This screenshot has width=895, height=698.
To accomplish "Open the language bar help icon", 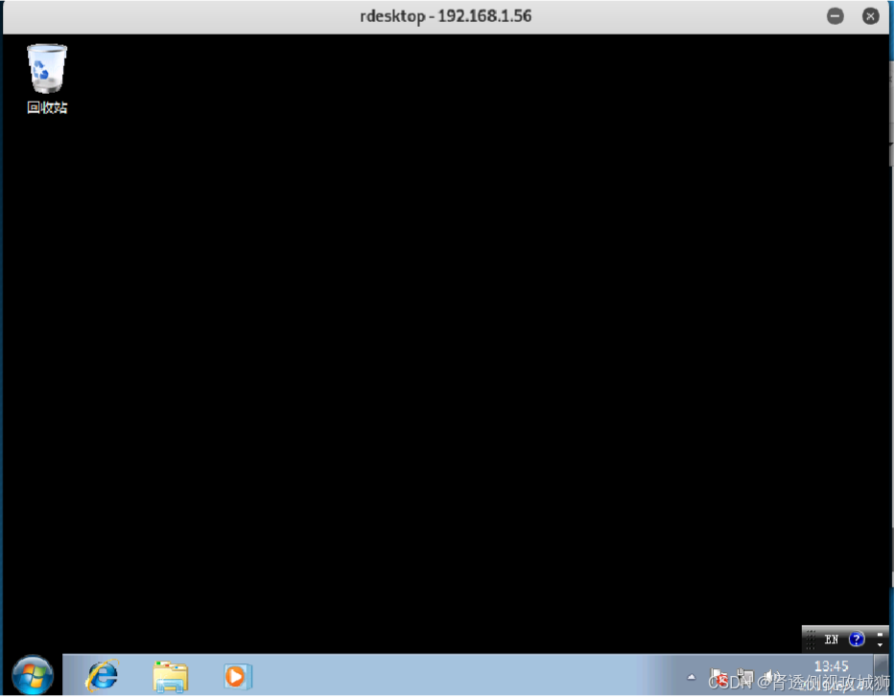I will [x=857, y=640].
